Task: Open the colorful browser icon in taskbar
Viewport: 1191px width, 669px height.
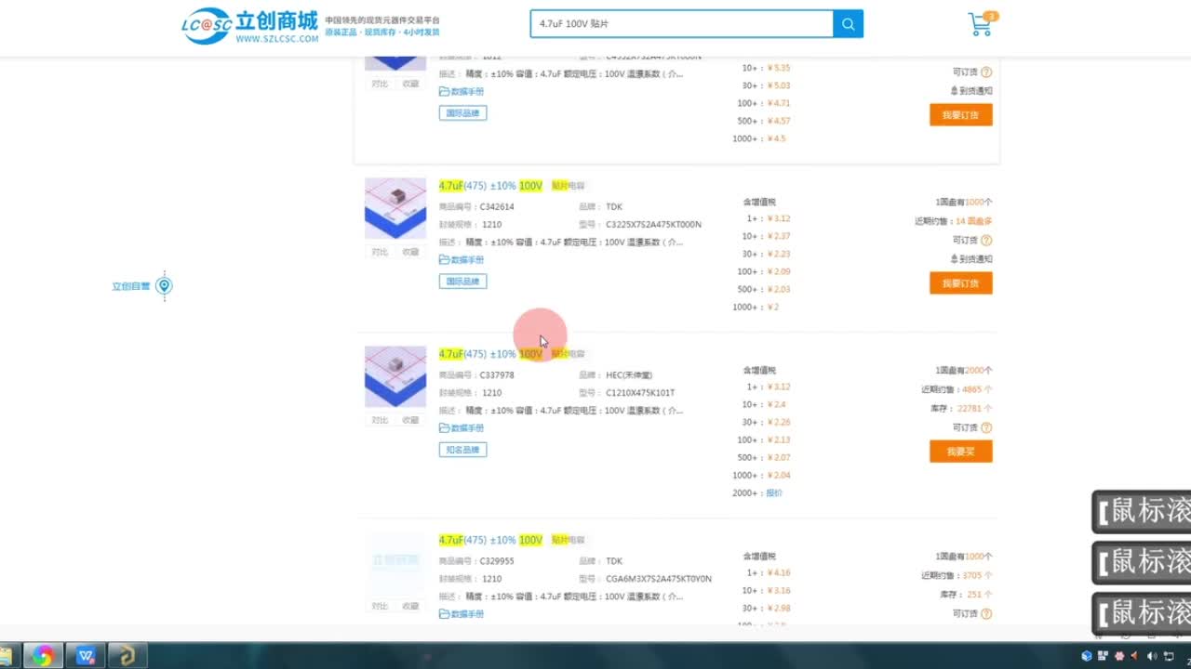Action: tap(42, 656)
